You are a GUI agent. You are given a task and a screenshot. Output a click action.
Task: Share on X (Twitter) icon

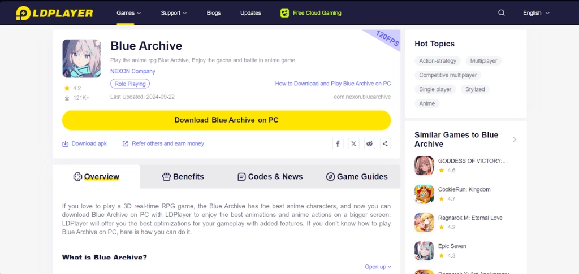tap(354, 143)
